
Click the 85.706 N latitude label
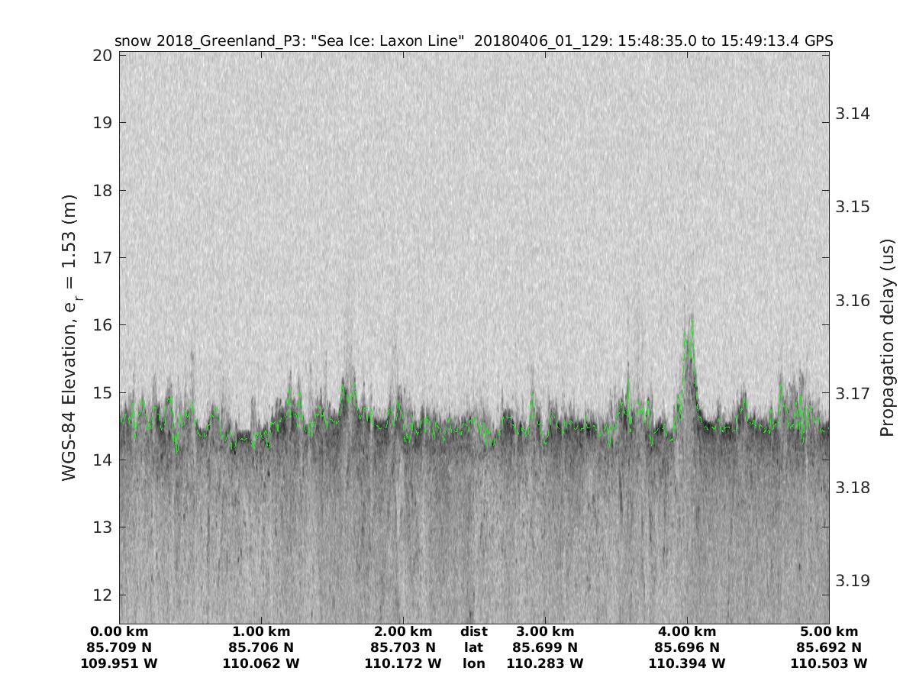click(x=261, y=647)
